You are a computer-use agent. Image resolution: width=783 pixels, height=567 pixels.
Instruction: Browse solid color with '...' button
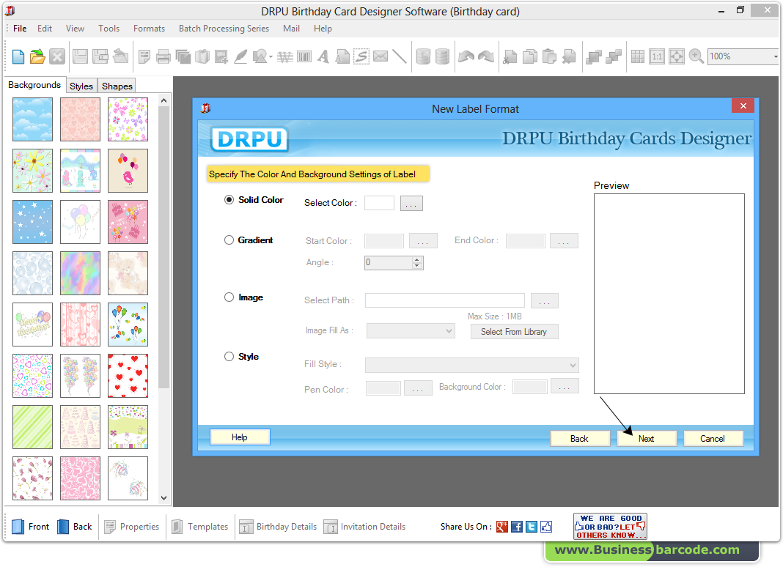tap(411, 203)
